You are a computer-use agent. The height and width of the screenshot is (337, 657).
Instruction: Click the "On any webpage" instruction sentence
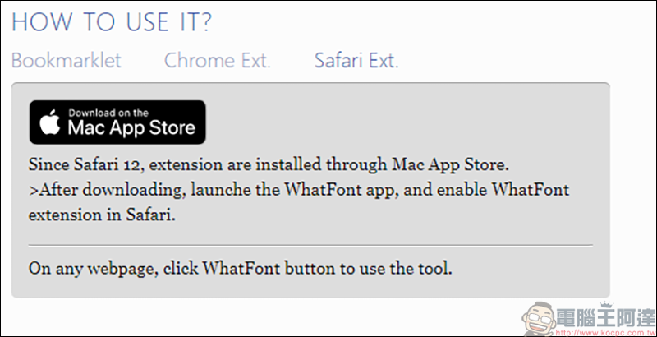(241, 268)
